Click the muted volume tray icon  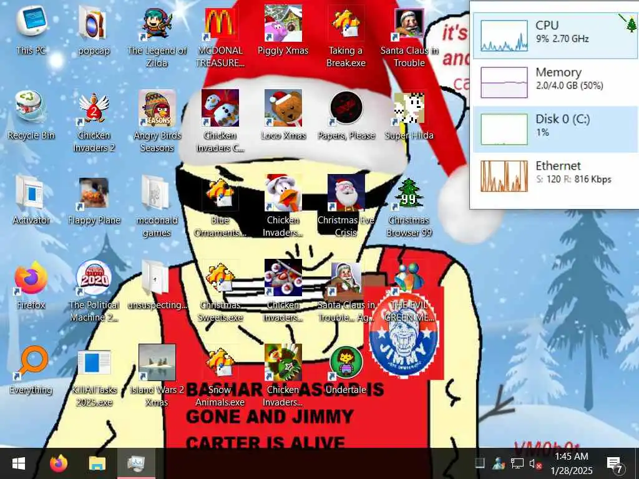coord(535,463)
